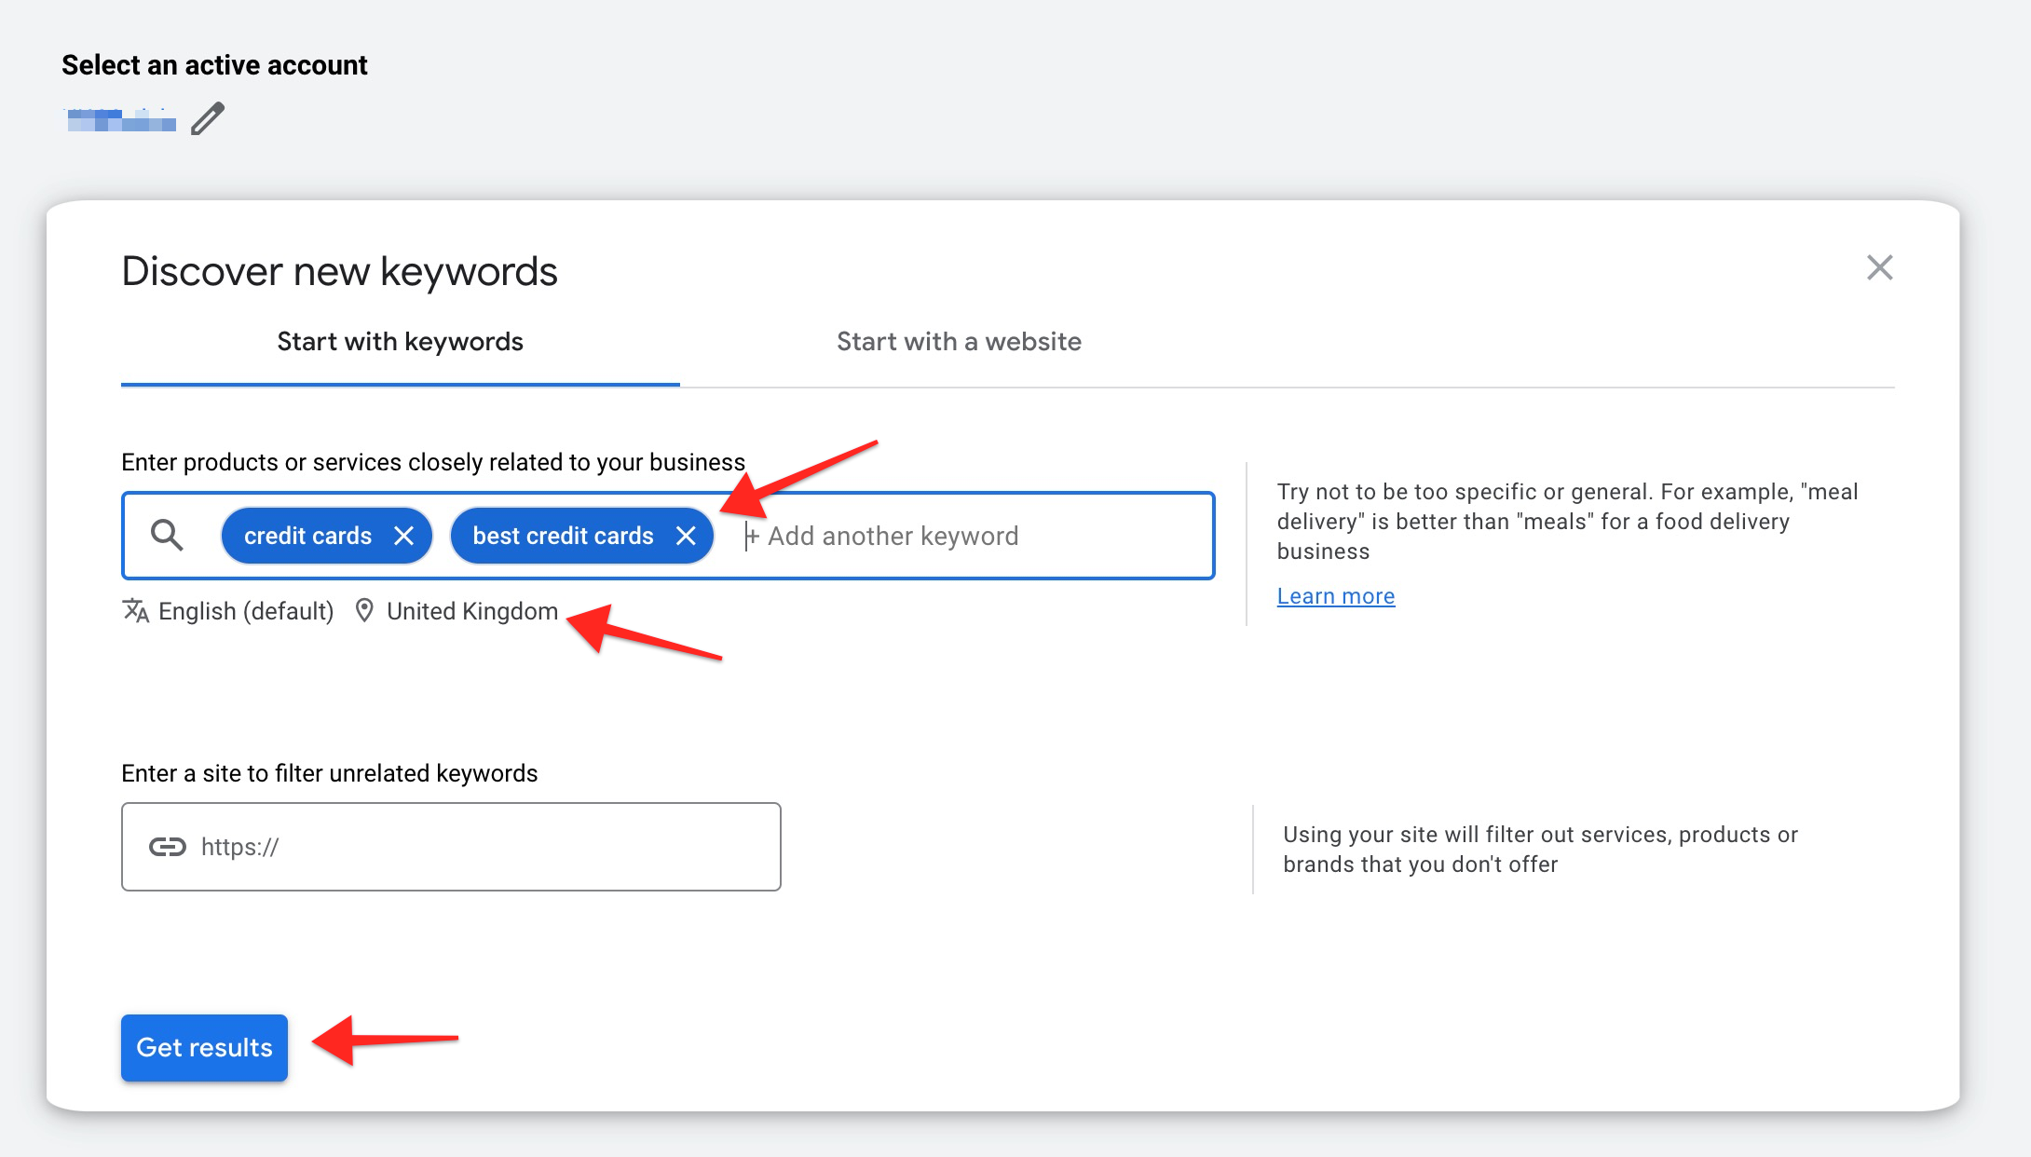Remove the 'best credit cards' keyword chip
This screenshot has width=2031, height=1157.
[x=686, y=536]
